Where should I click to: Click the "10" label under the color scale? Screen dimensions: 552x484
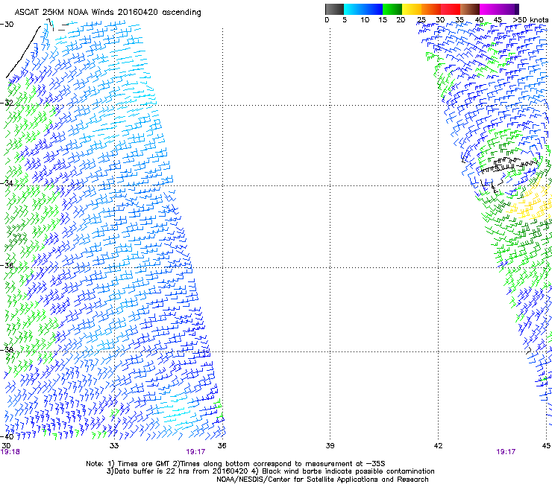(365, 20)
